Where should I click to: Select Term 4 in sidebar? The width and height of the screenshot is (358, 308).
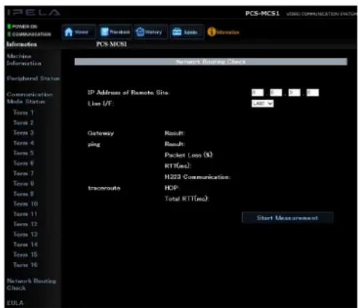pos(23,143)
